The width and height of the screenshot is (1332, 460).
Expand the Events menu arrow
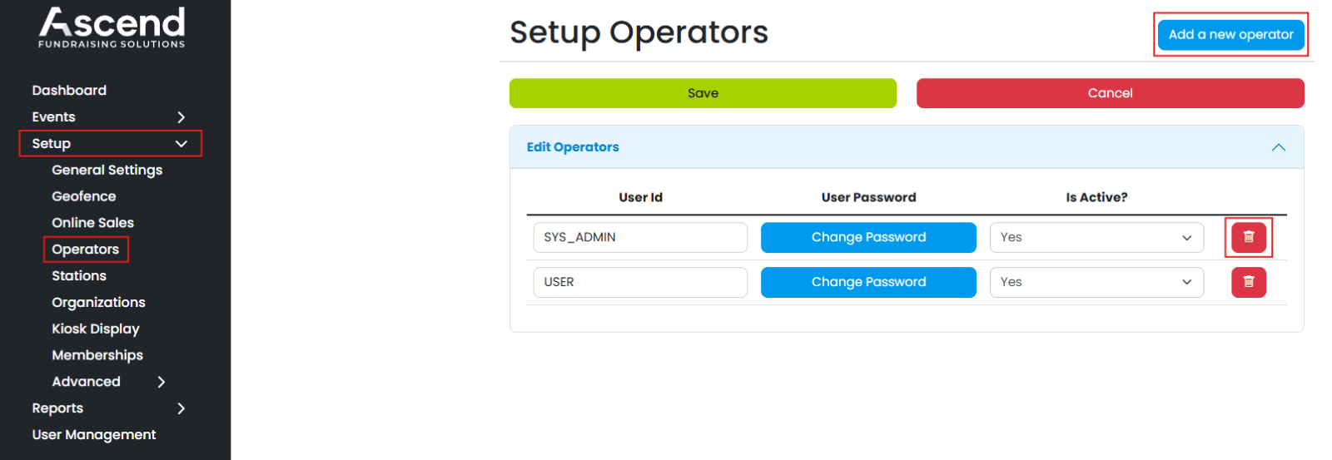(181, 117)
